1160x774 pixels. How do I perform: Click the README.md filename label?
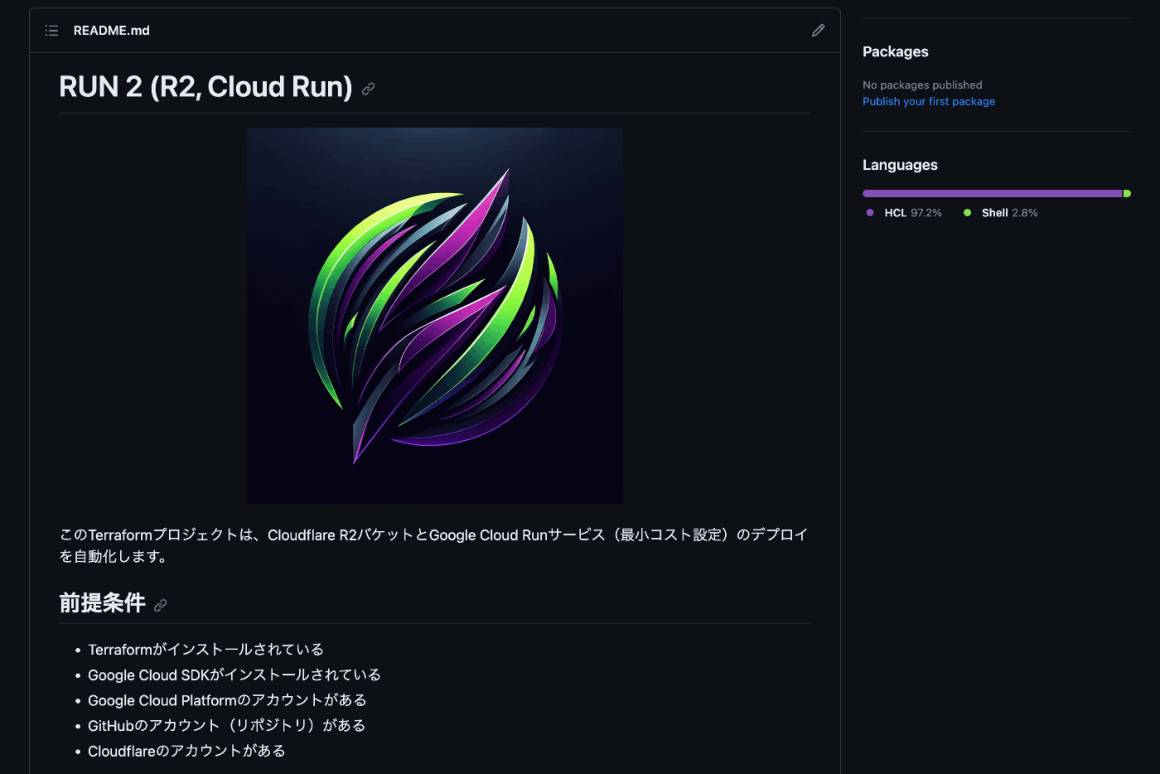(111, 30)
